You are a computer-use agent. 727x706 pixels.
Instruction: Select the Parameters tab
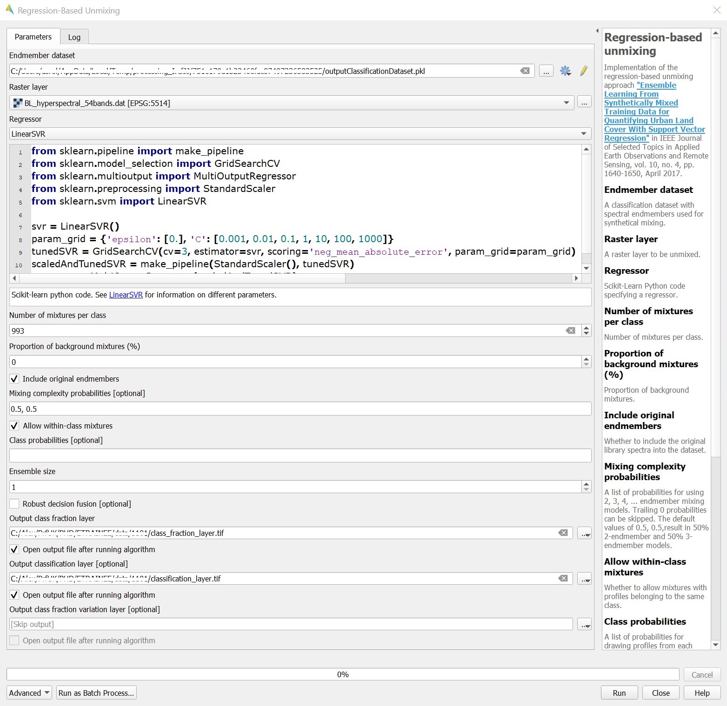pos(33,37)
